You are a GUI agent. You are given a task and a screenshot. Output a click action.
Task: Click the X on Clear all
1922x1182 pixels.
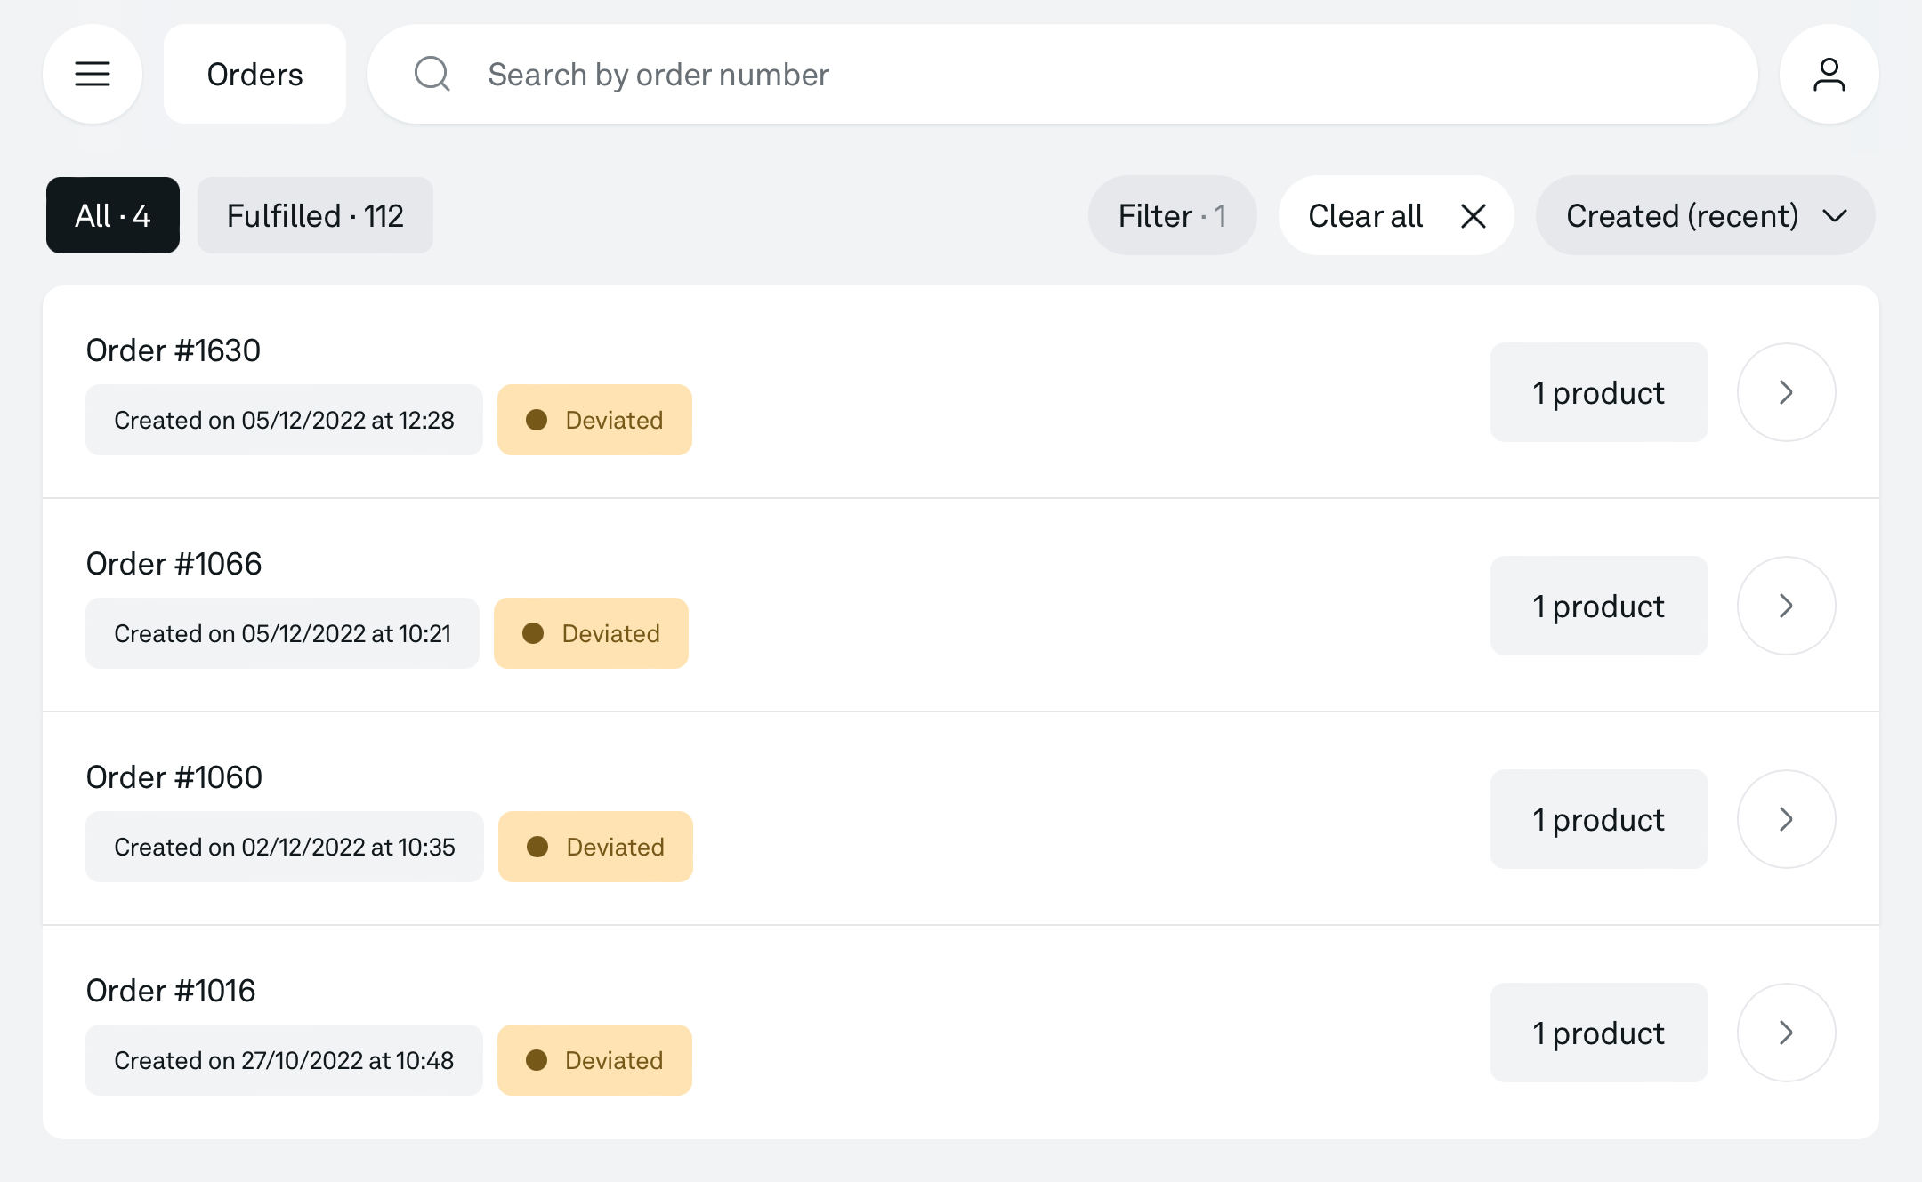point(1474,216)
